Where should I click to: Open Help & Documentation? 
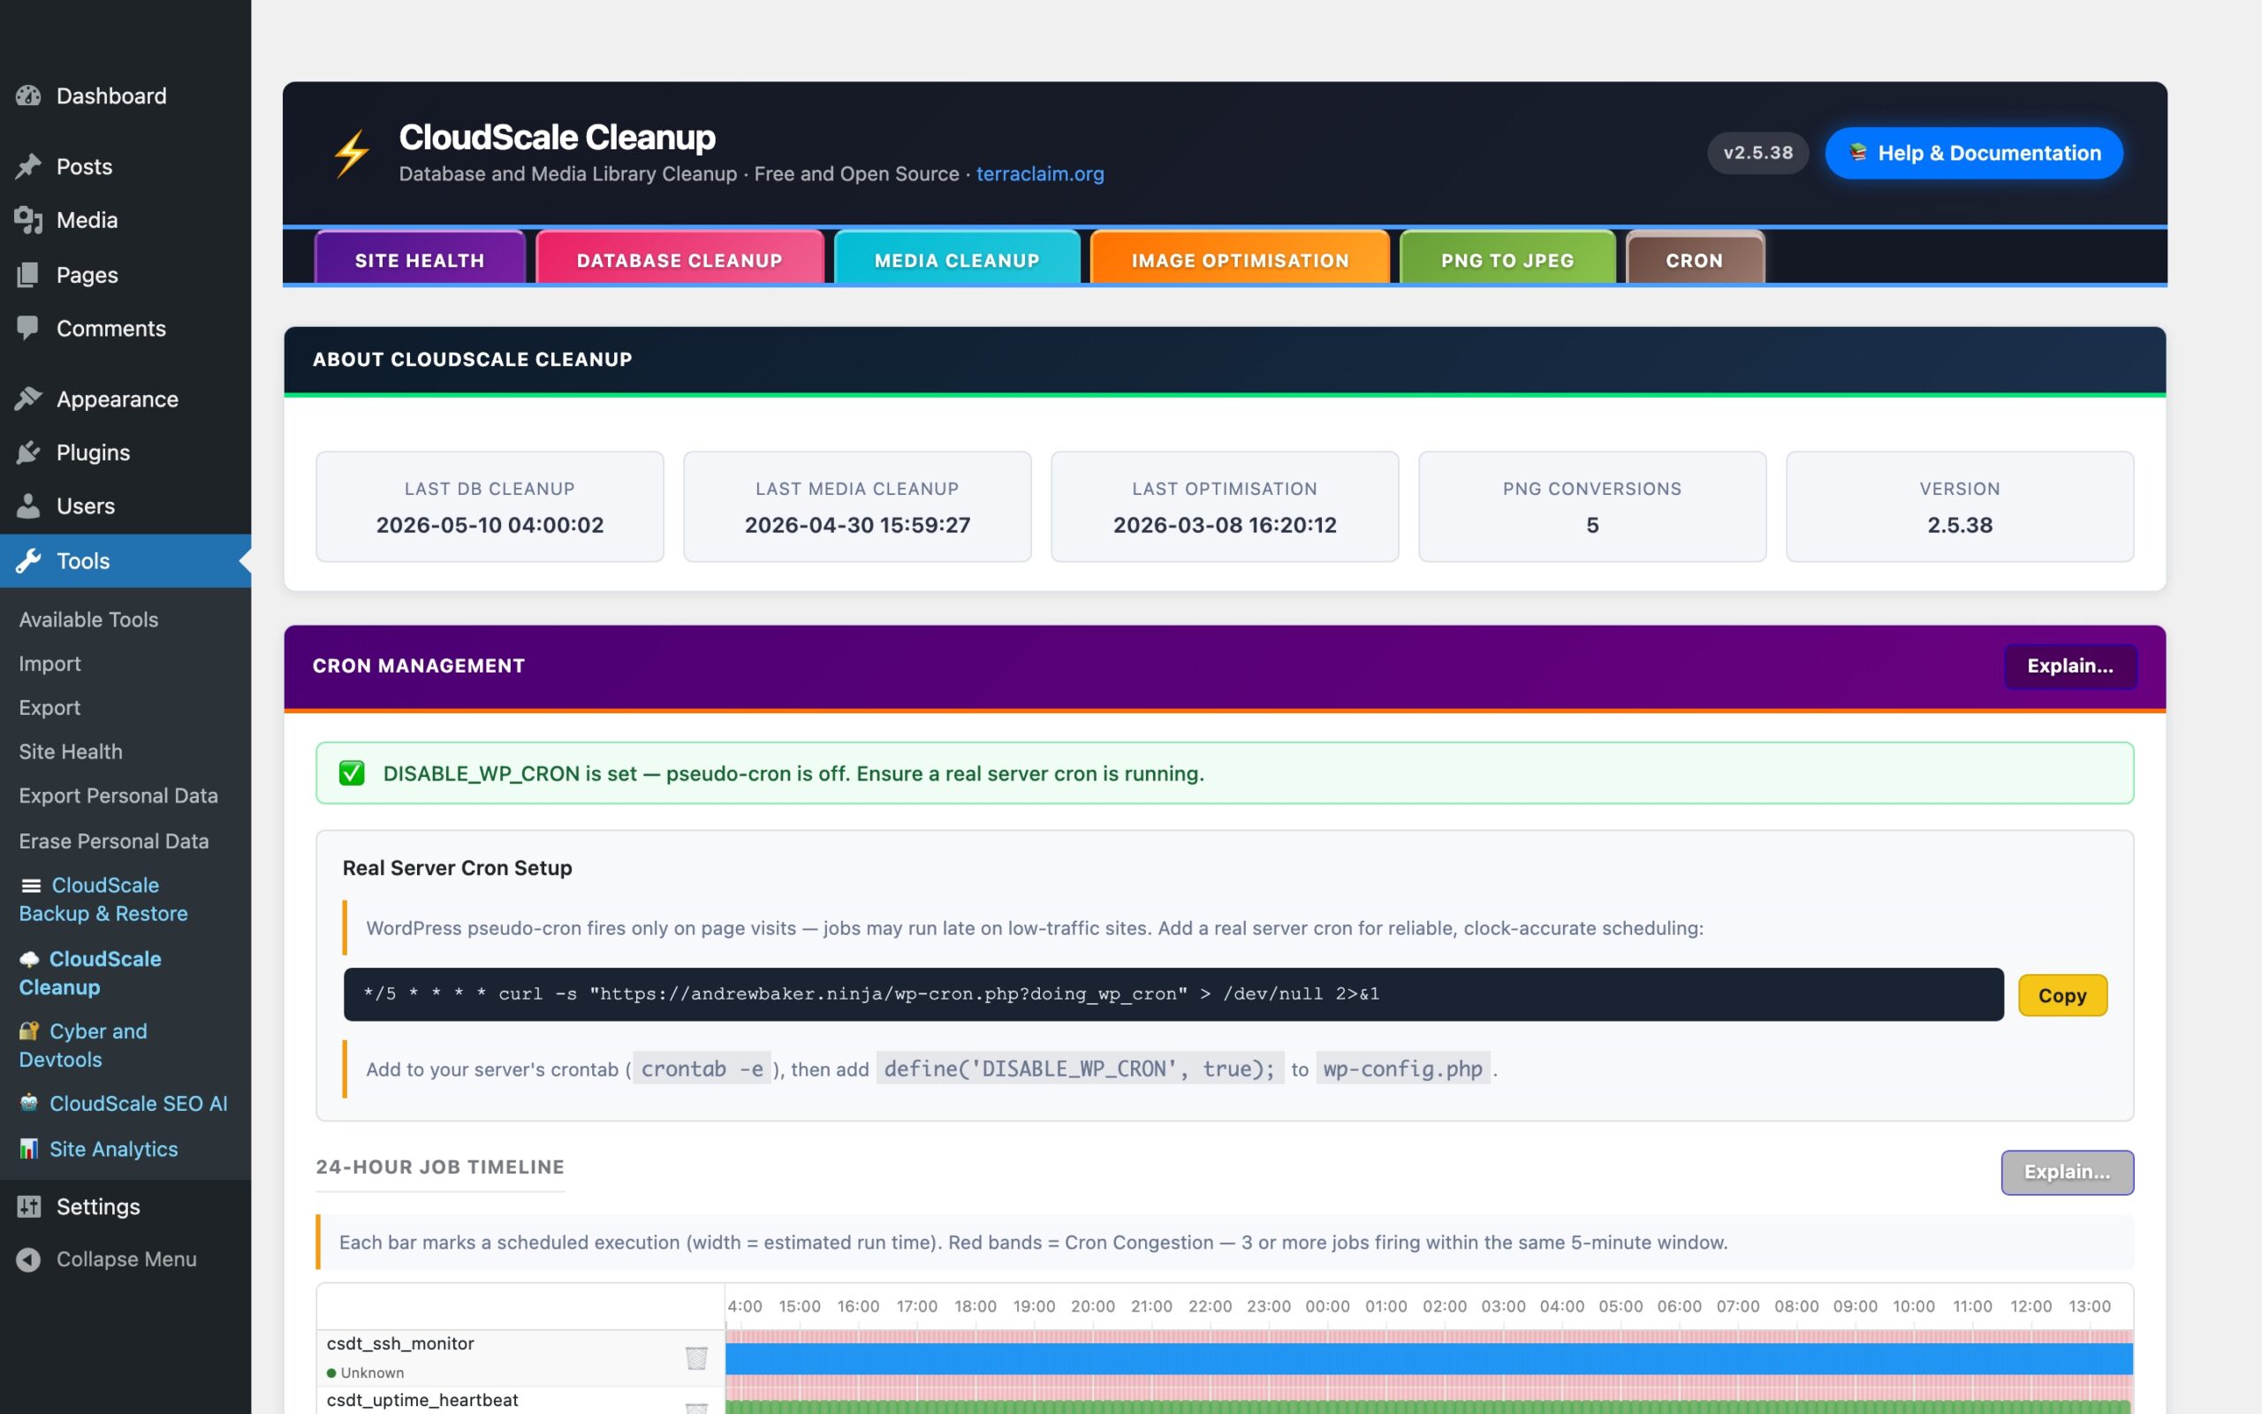tap(1973, 152)
